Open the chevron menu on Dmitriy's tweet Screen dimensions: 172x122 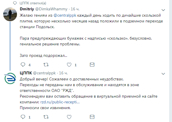point(163,10)
